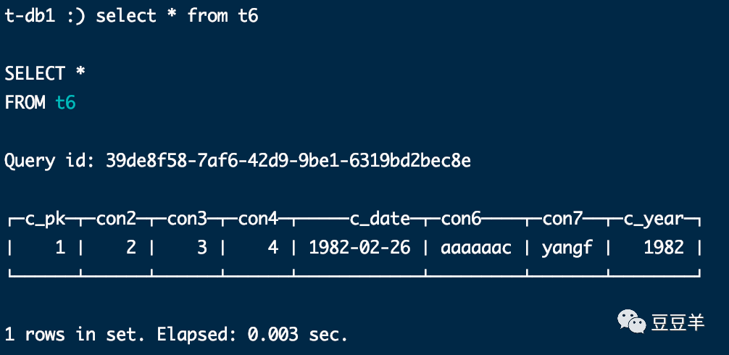Click the '1 rows in set' status line
The width and height of the screenshot is (729, 355).
click(x=176, y=334)
